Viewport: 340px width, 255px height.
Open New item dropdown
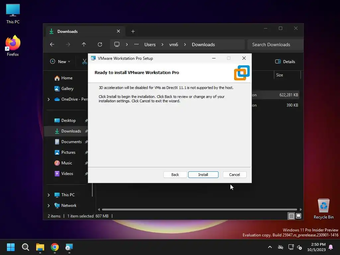coord(60,61)
